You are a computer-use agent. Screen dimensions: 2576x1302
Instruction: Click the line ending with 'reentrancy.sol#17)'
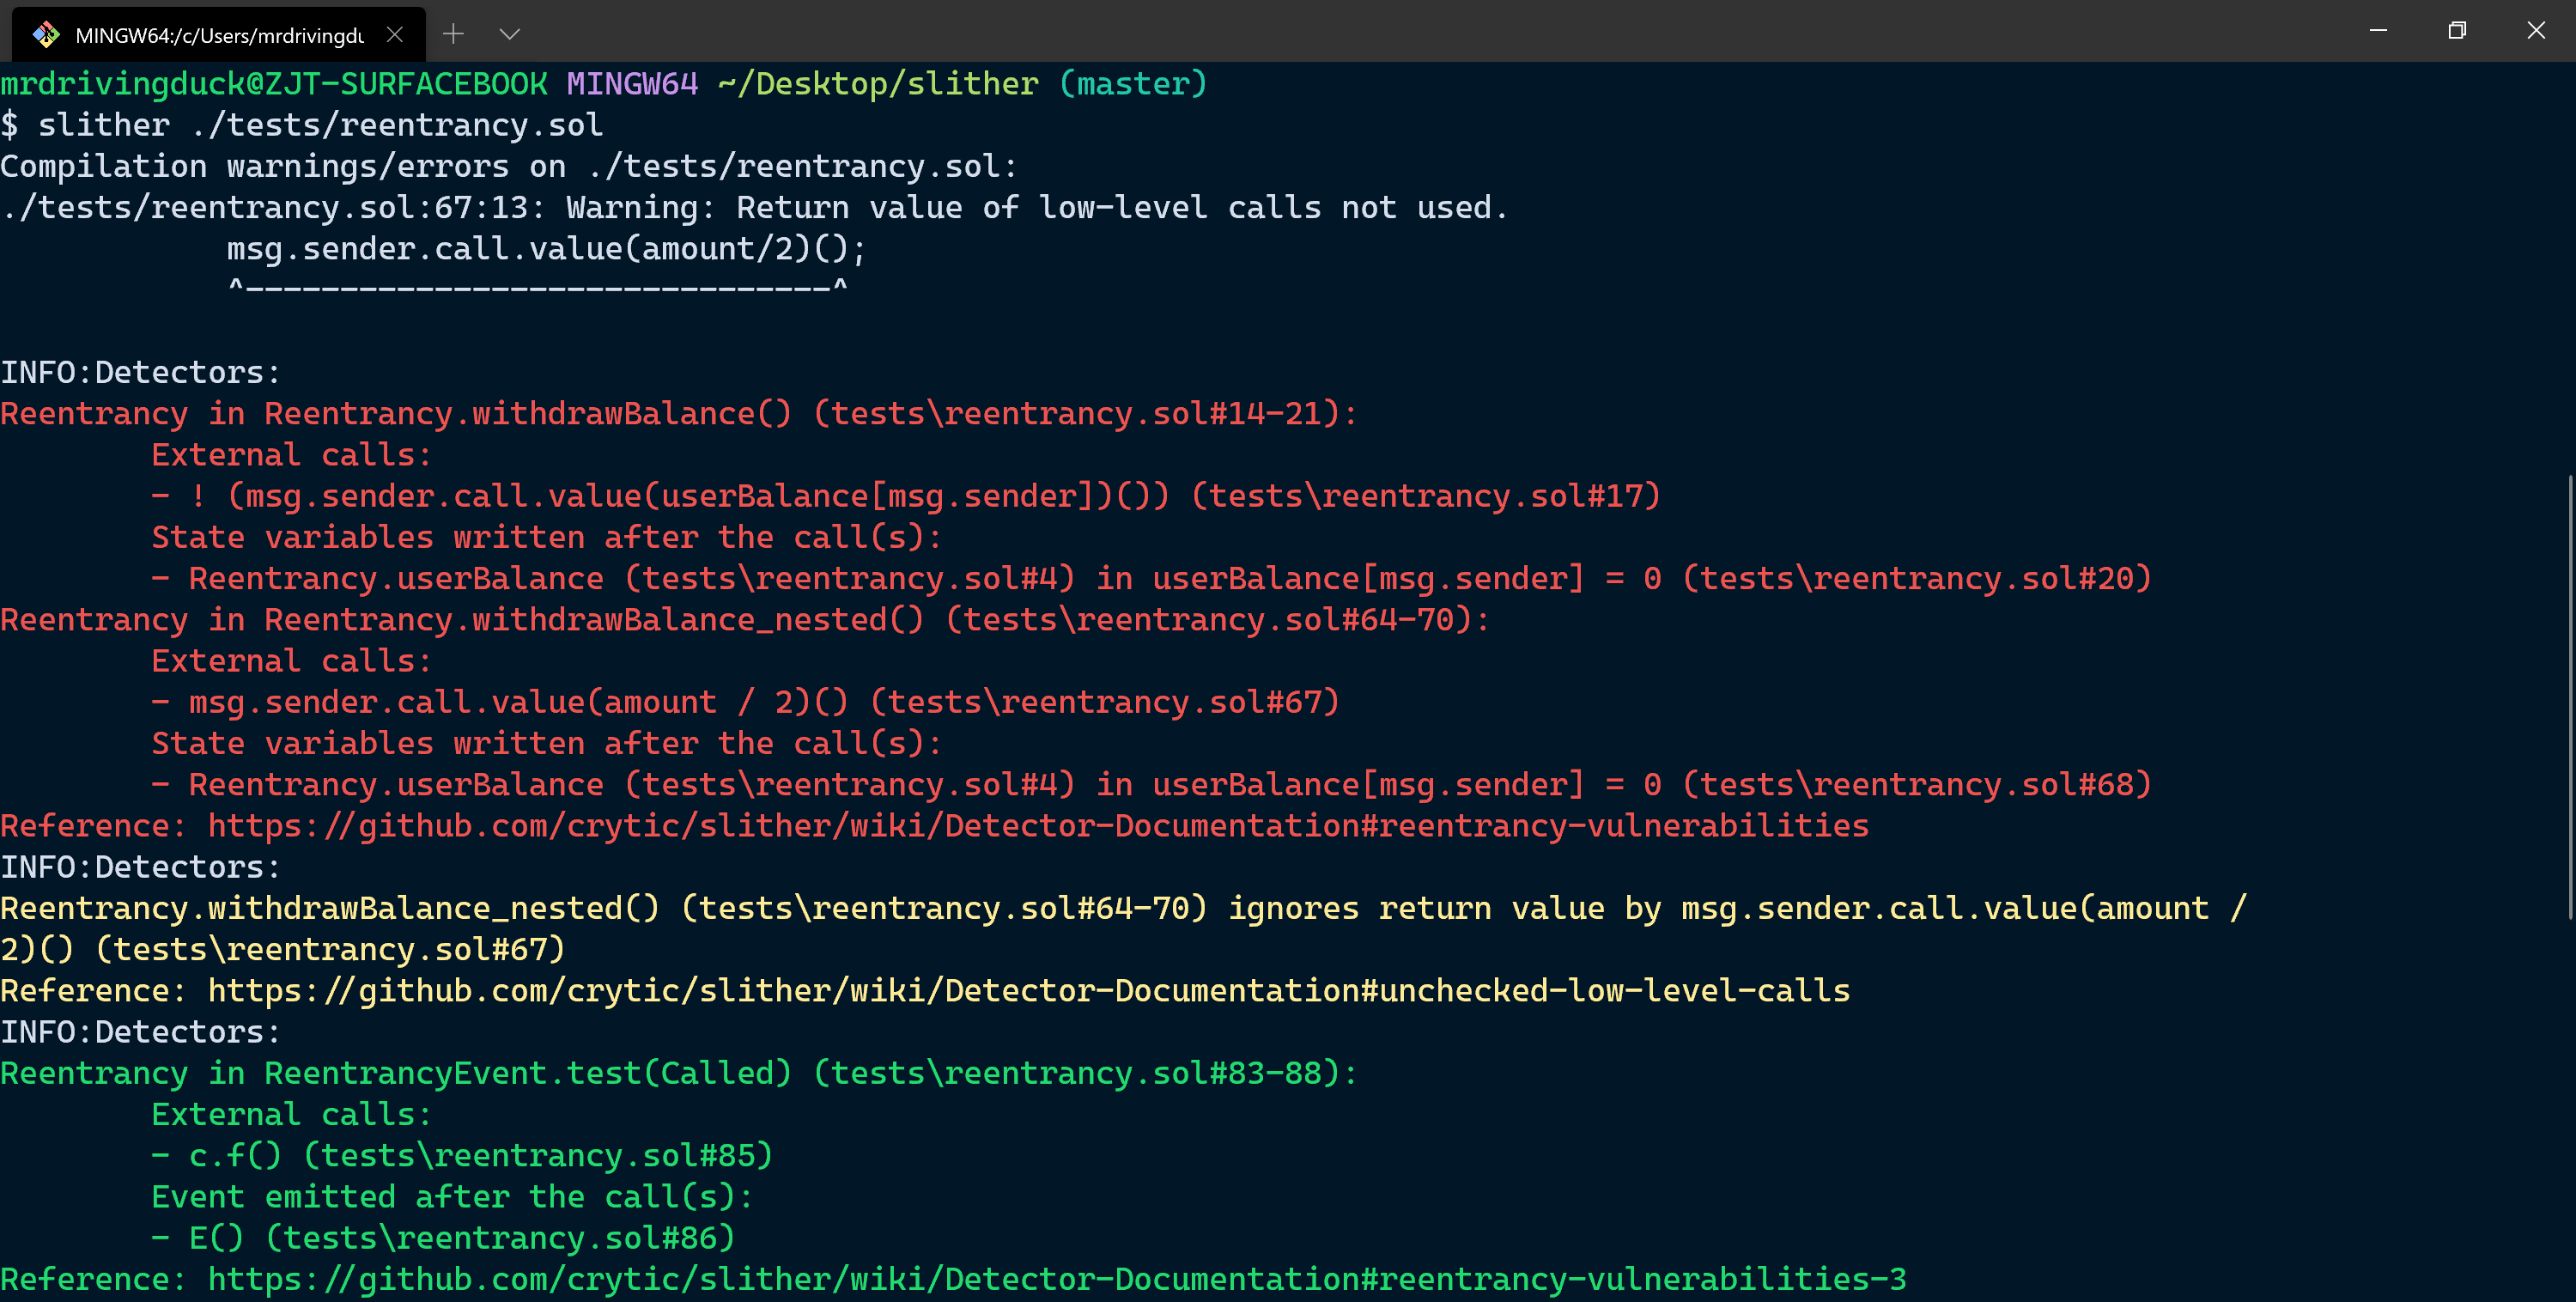906,496
